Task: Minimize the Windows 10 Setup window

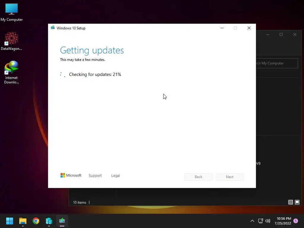Action: coord(222,28)
